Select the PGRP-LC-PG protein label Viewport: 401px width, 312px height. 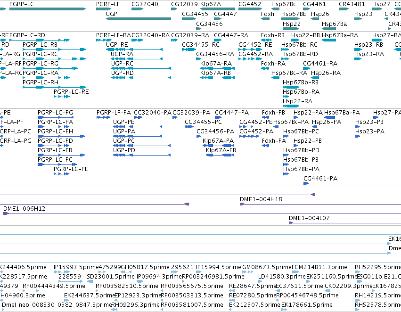pos(55,113)
